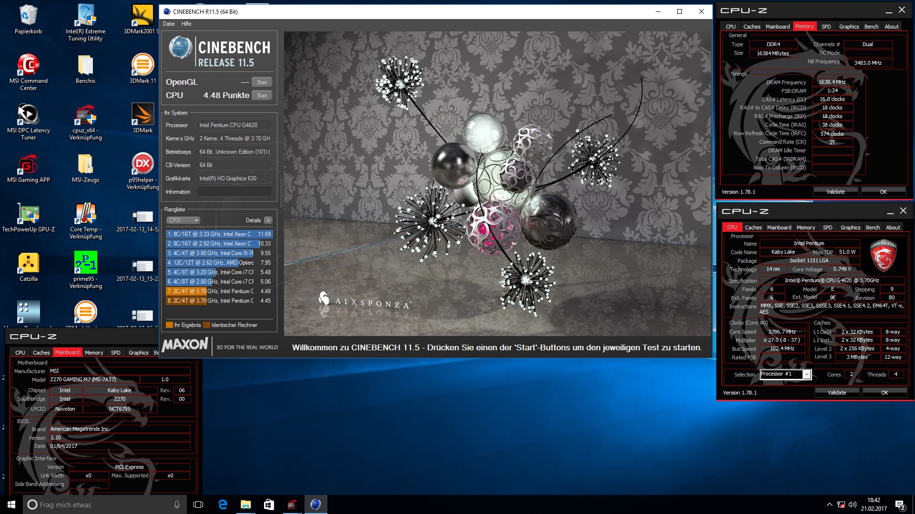The height and width of the screenshot is (514, 915).
Task: Launch Core Temp Verknüpfung shortcut
Action: (x=85, y=220)
